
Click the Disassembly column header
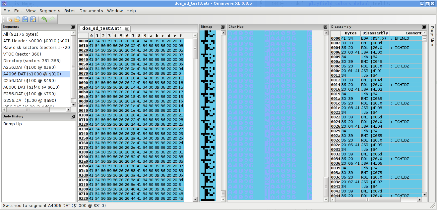pyautogui.click(x=375, y=33)
